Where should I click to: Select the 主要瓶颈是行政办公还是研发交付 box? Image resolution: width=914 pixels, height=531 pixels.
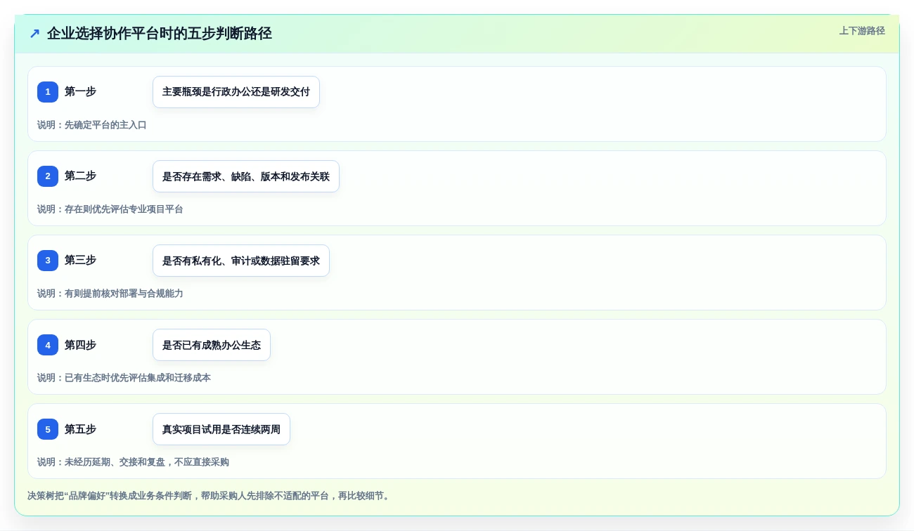236,92
